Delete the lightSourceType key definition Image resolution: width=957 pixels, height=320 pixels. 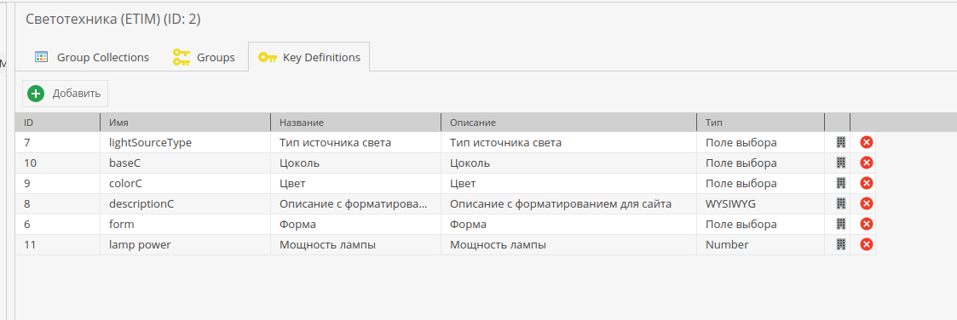(866, 143)
